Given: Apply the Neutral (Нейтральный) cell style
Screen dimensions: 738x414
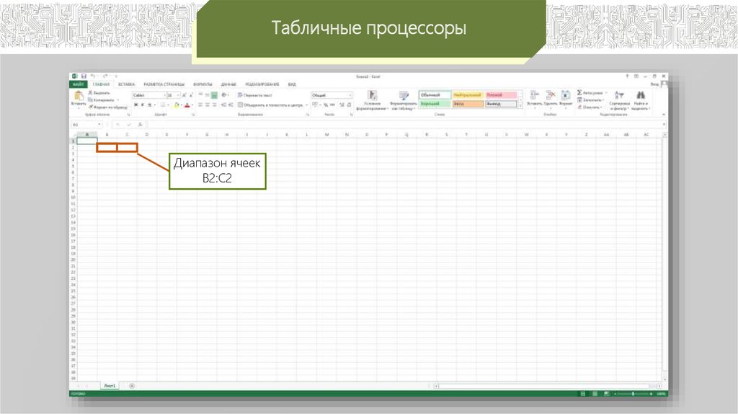Looking at the screenshot, I should 468,95.
